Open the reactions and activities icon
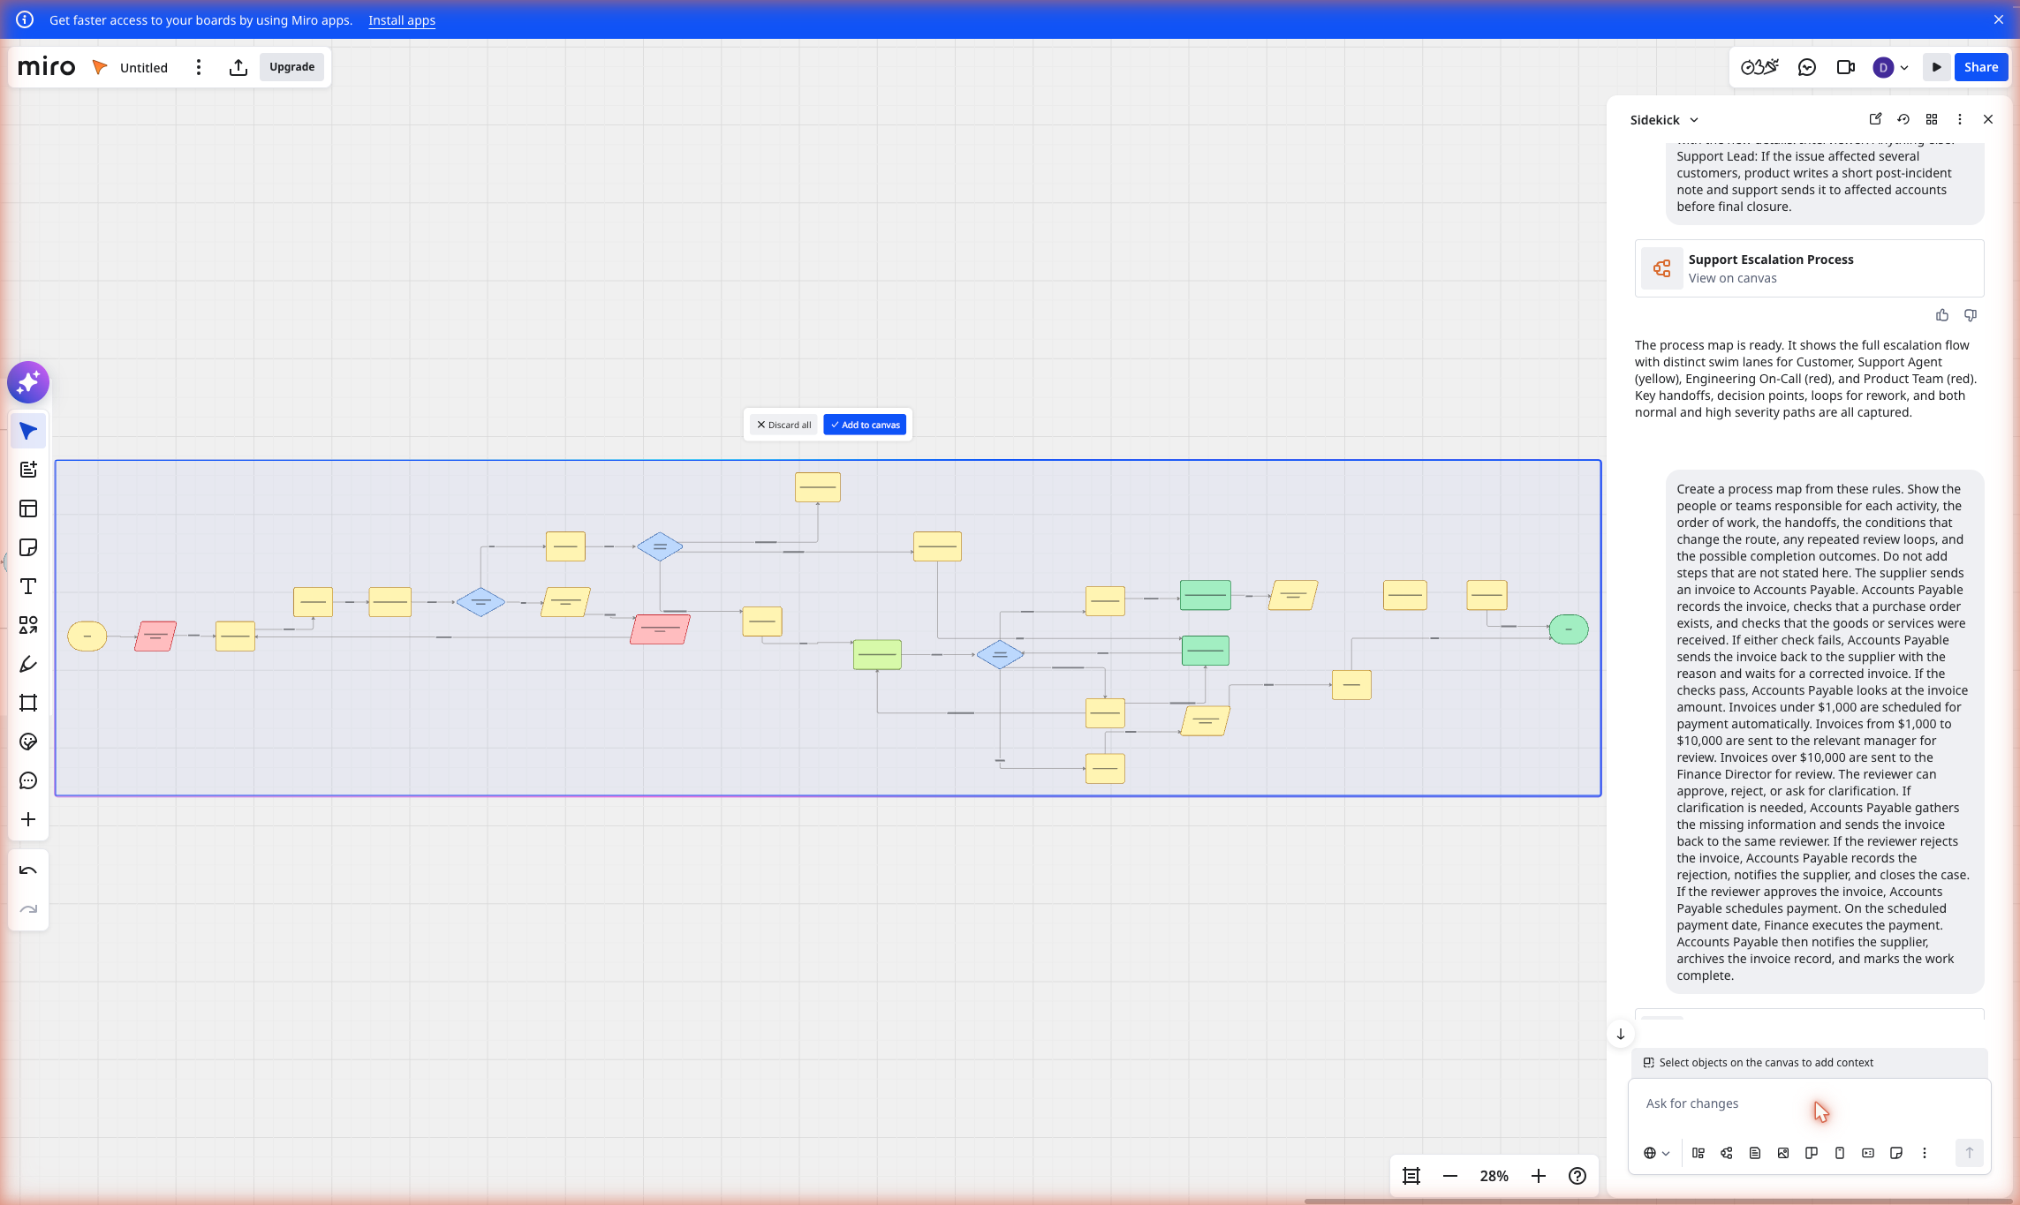The width and height of the screenshot is (2020, 1205). coord(1759,67)
